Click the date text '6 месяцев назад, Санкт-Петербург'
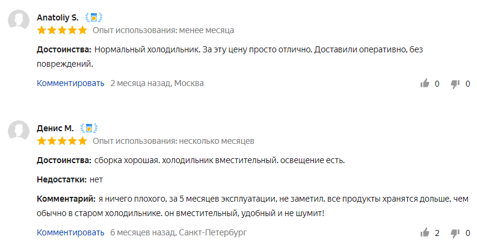The image size is (477, 248). (x=179, y=233)
